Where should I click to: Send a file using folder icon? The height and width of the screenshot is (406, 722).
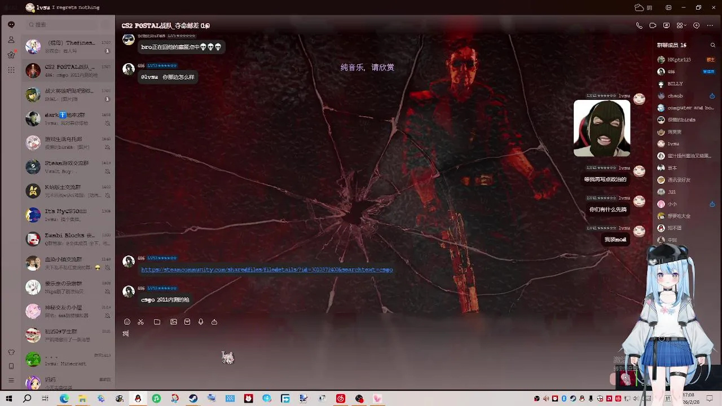[157, 322]
